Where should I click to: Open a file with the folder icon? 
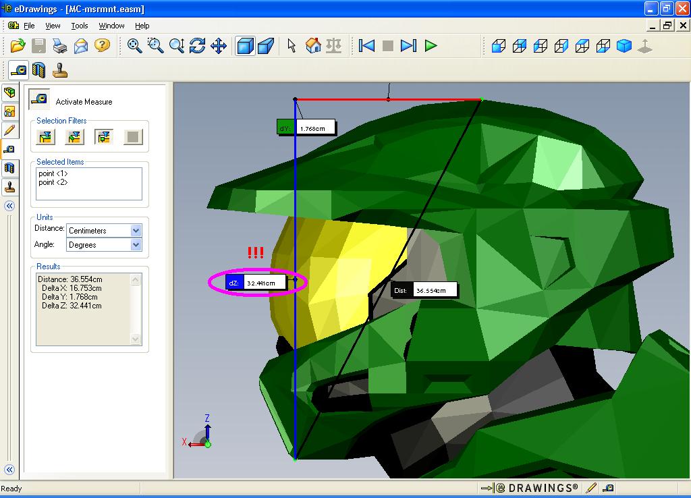18,45
